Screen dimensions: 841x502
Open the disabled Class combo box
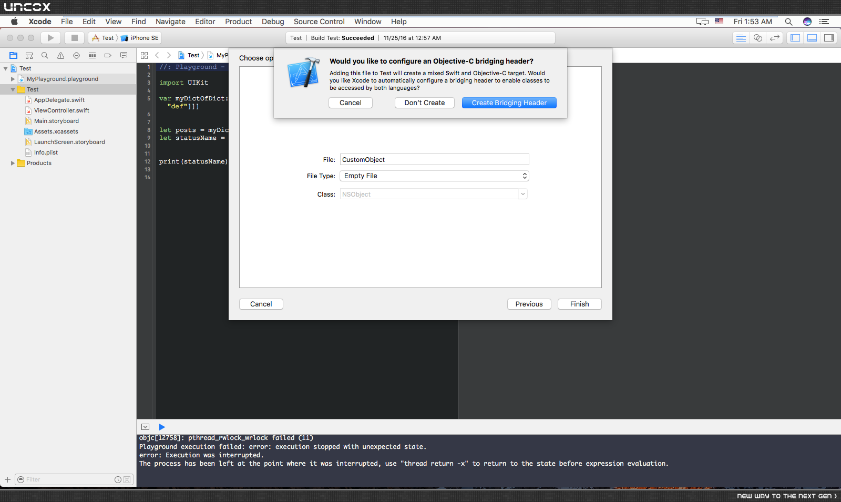434,194
